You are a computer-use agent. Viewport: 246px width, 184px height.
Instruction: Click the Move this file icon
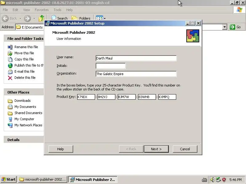(x=10, y=53)
